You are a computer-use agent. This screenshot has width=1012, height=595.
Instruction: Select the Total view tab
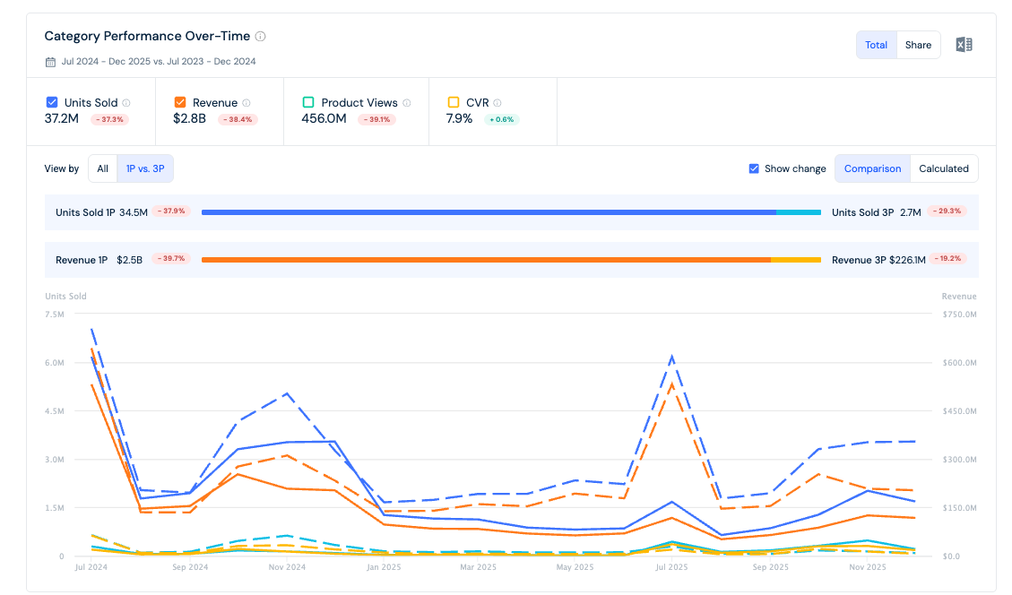coord(876,45)
